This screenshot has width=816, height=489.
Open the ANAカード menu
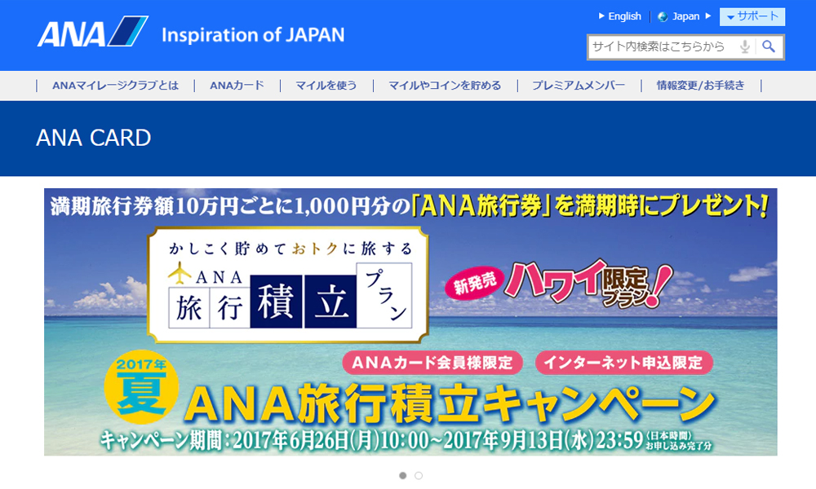[x=237, y=86]
